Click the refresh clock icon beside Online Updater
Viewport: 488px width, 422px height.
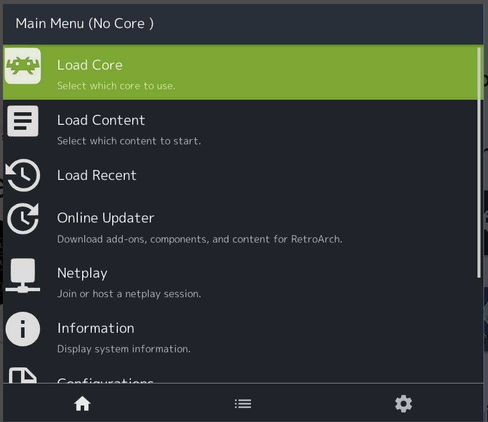tap(23, 219)
